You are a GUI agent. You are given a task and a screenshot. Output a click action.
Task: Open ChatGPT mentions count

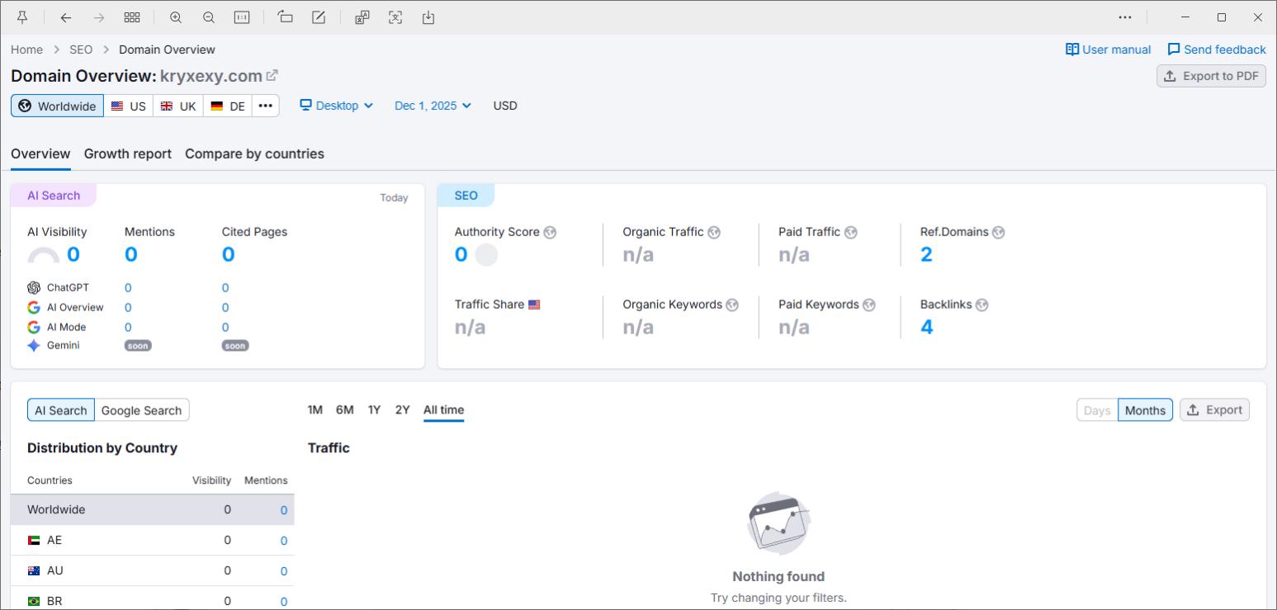[x=128, y=288]
